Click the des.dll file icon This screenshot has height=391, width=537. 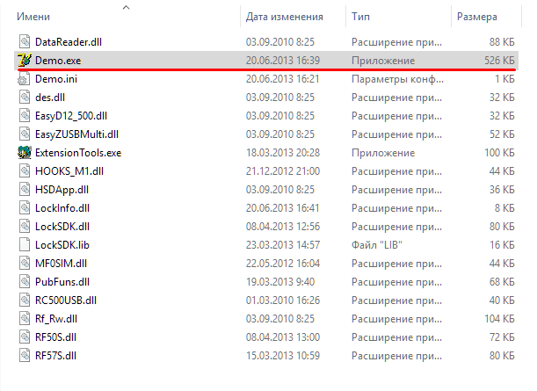coord(25,98)
